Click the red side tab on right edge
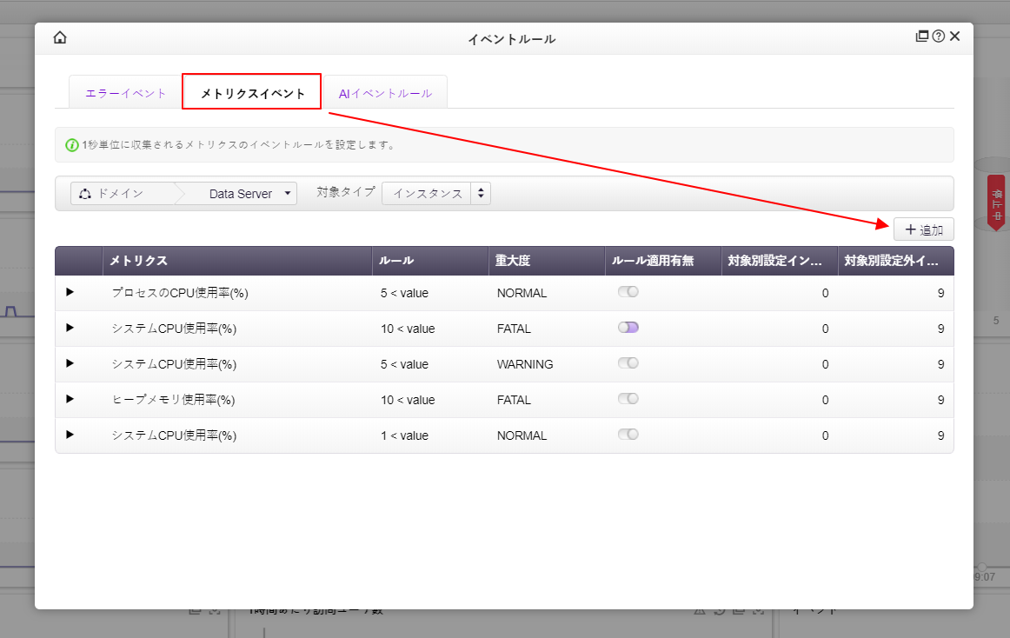Image resolution: width=1010 pixels, height=638 pixels. click(x=995, y=201)
